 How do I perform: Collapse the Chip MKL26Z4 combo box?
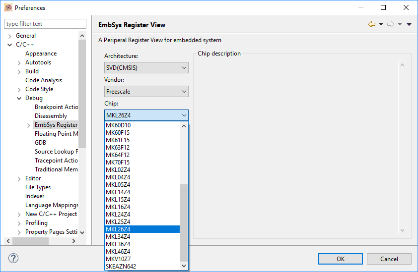[x=184, y=115]
